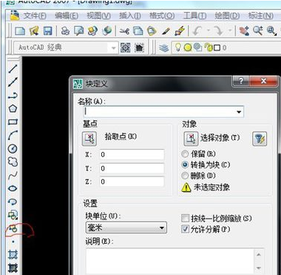
Task: Click the layer 0 color swatch
Action: (x=217, y=48)
